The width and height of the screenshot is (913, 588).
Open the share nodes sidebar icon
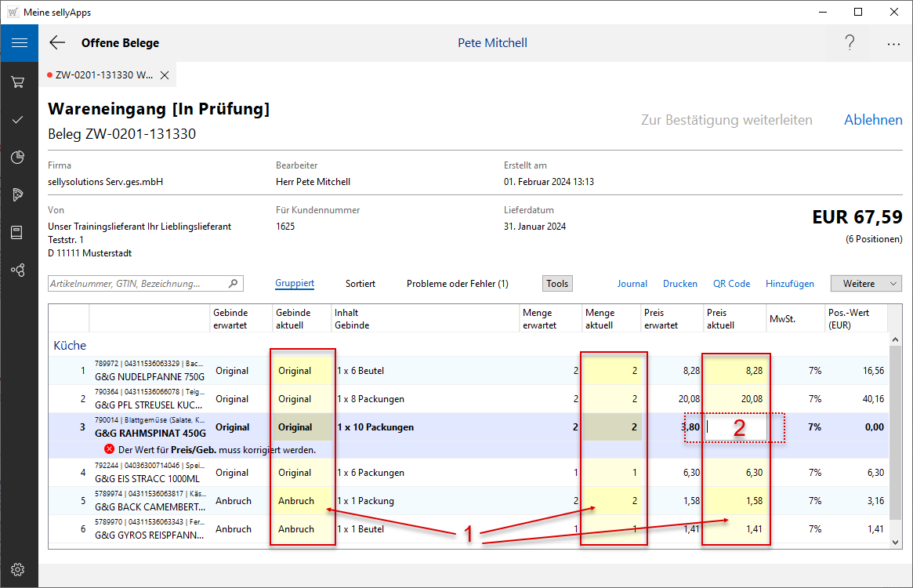(x=19, y=270)
